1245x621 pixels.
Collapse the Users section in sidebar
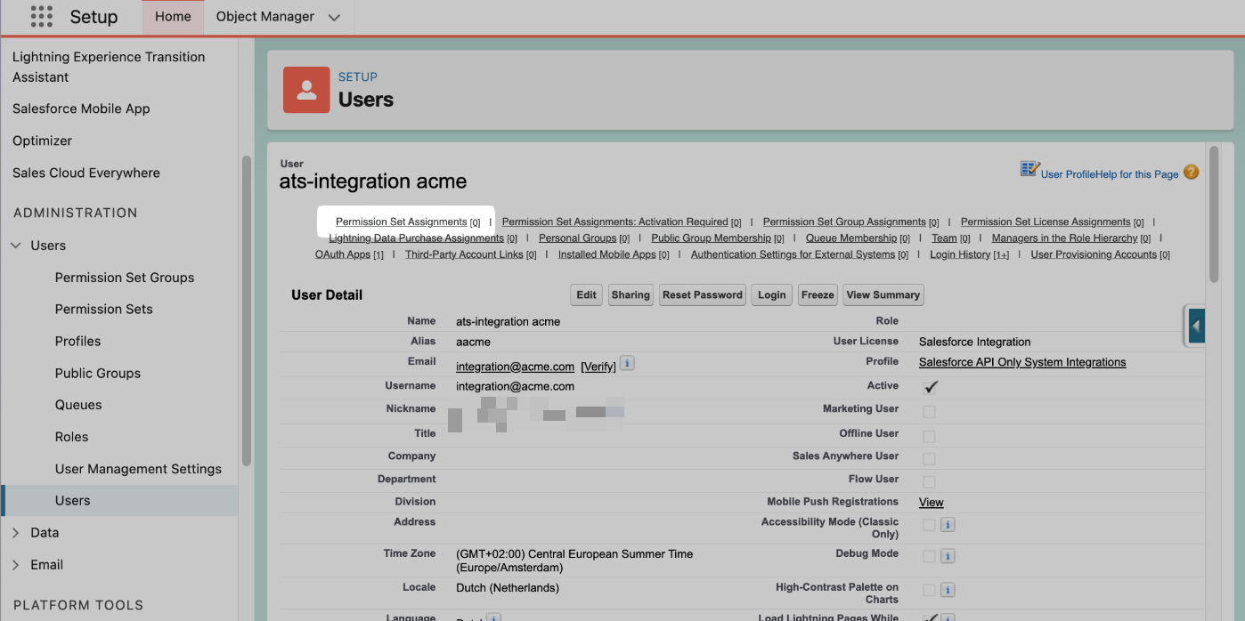16,246
